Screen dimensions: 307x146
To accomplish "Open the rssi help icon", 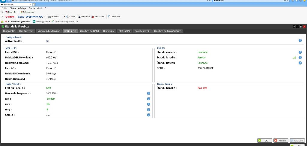I will (148, 99).
